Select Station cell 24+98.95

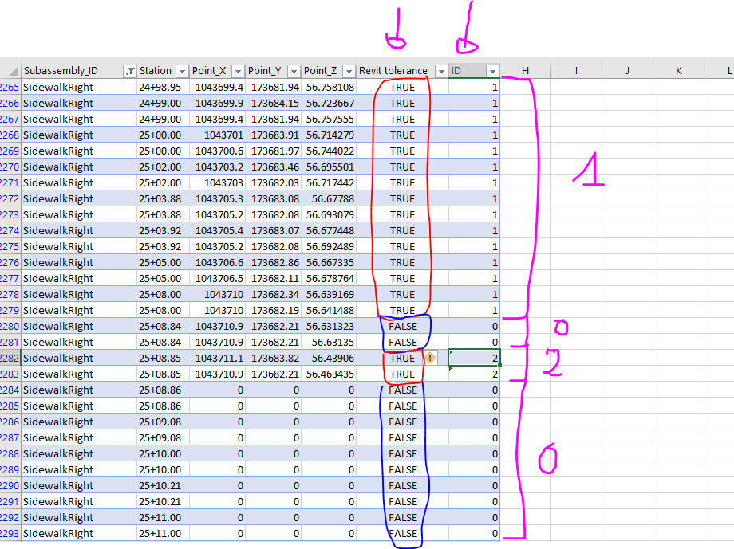click(x=163, y=88)
